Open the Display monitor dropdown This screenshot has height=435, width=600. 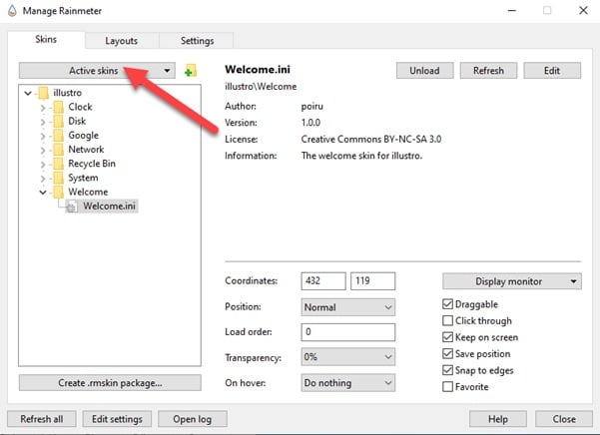(512, 281)
